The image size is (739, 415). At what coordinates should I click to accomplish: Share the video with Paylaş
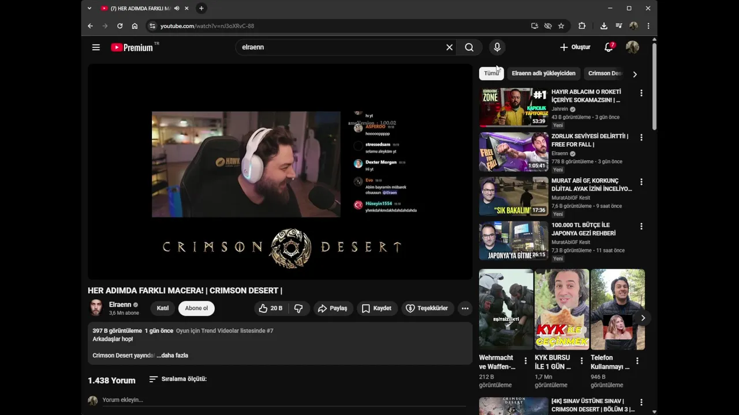click(333, 308)
